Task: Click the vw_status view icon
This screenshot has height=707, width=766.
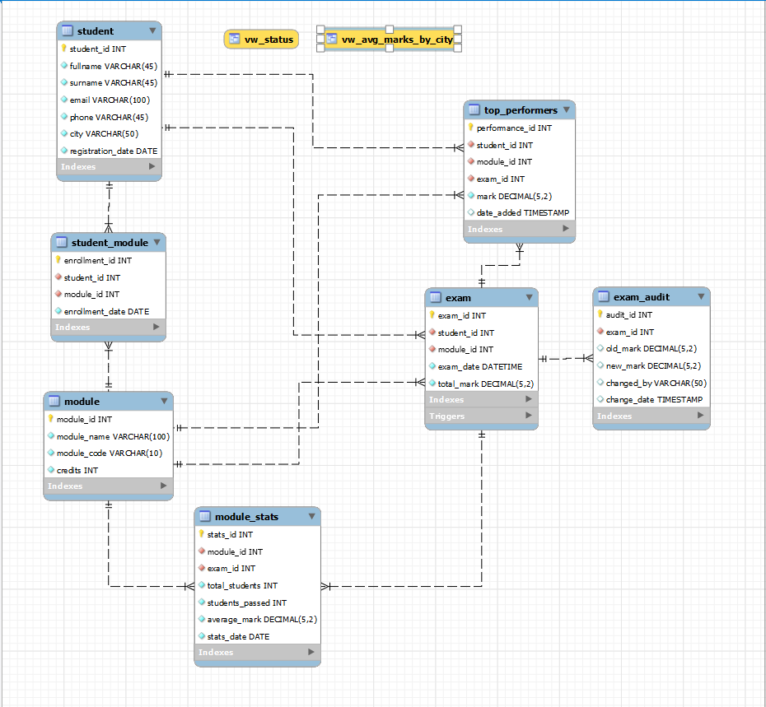Action: 235,39
